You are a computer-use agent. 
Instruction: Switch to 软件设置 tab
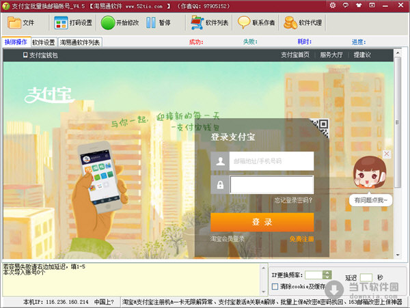tap(44, 42)
